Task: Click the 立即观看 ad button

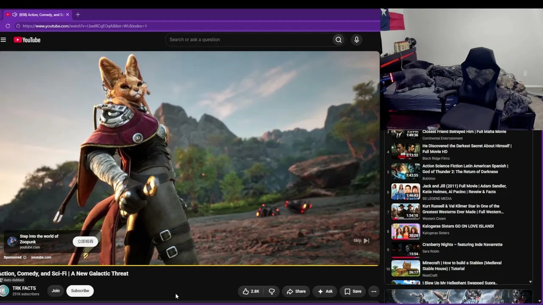Action: pyautogui.click(x=85, y=241)
